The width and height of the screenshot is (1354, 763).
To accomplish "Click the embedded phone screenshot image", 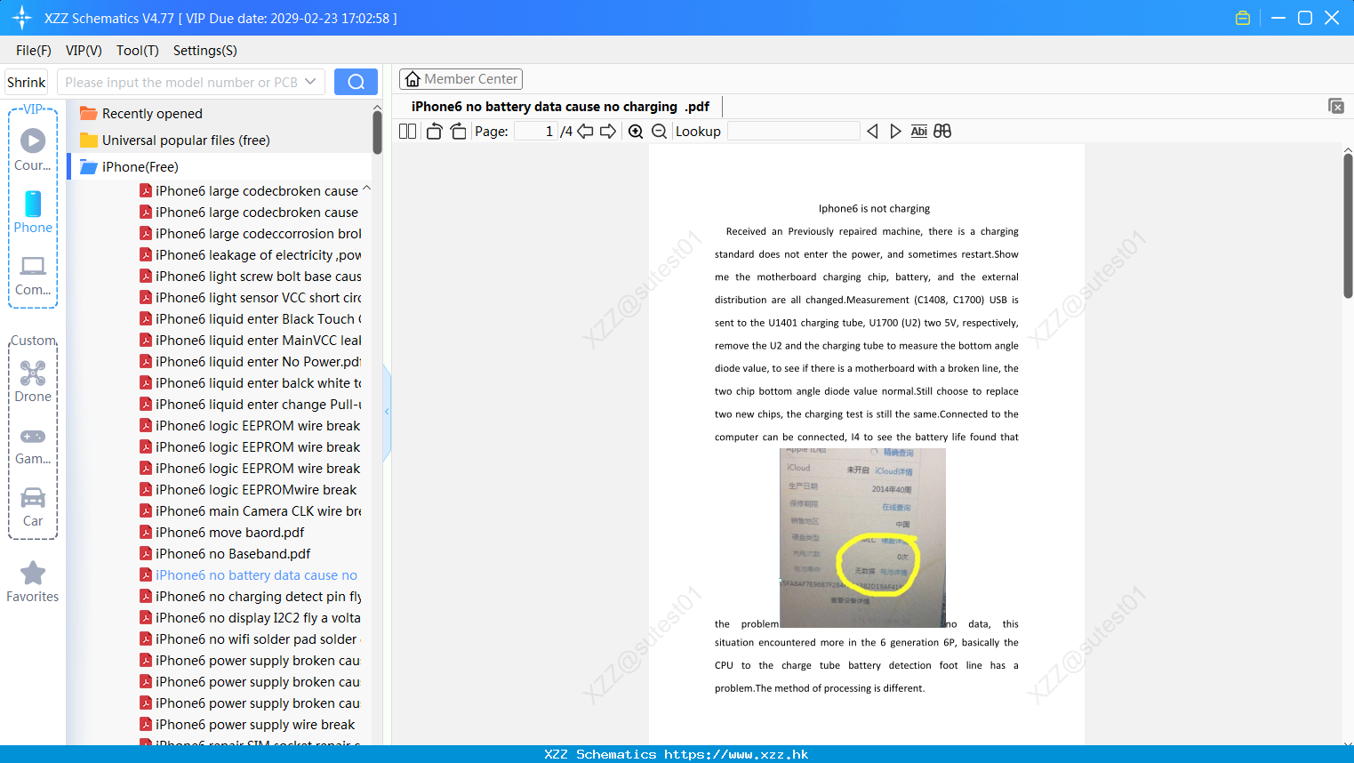I will pos(862,537).
